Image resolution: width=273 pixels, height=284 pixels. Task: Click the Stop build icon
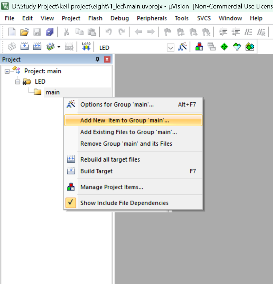click(x=69, y=47)
